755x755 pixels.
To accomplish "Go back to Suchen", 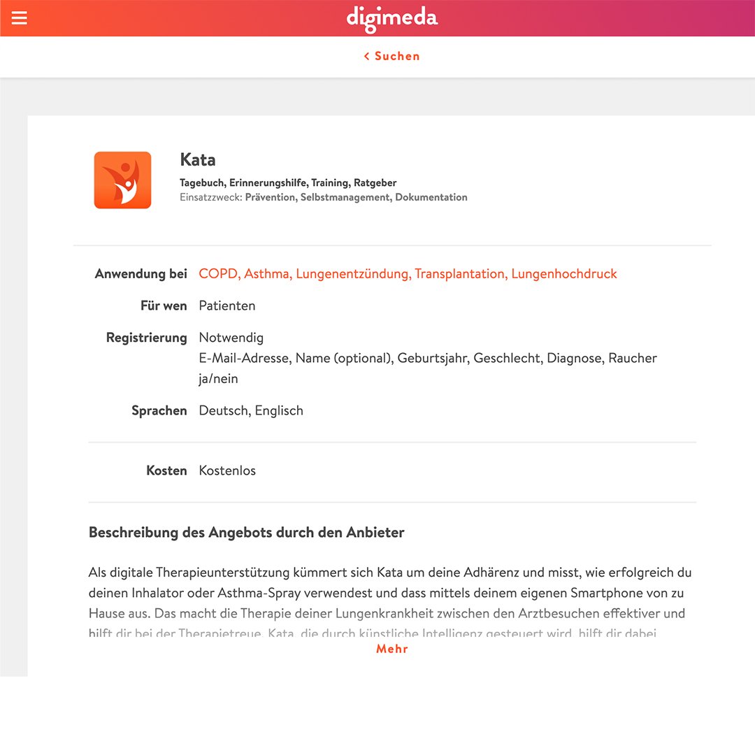I will click(x=392, y=57).
